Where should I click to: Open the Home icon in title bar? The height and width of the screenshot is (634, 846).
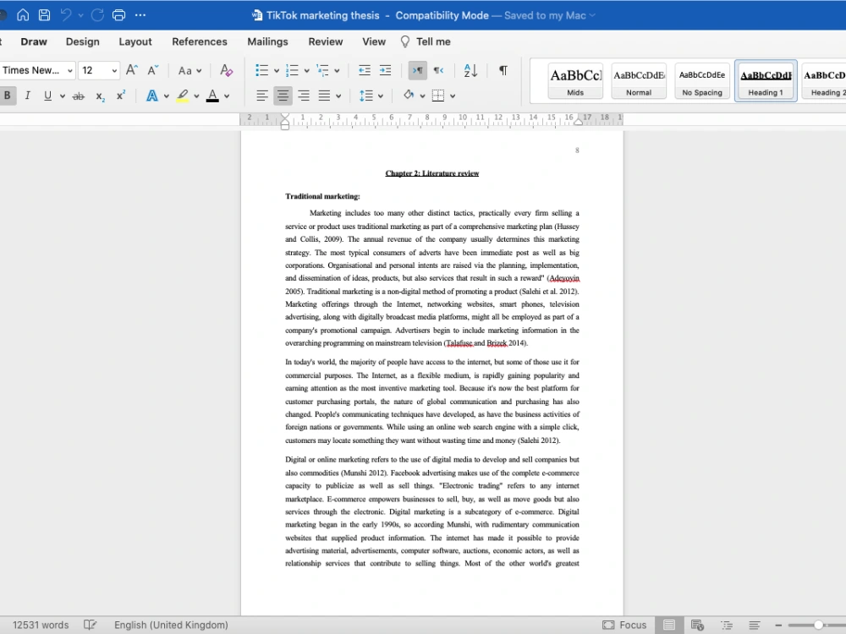coord(23,15)
